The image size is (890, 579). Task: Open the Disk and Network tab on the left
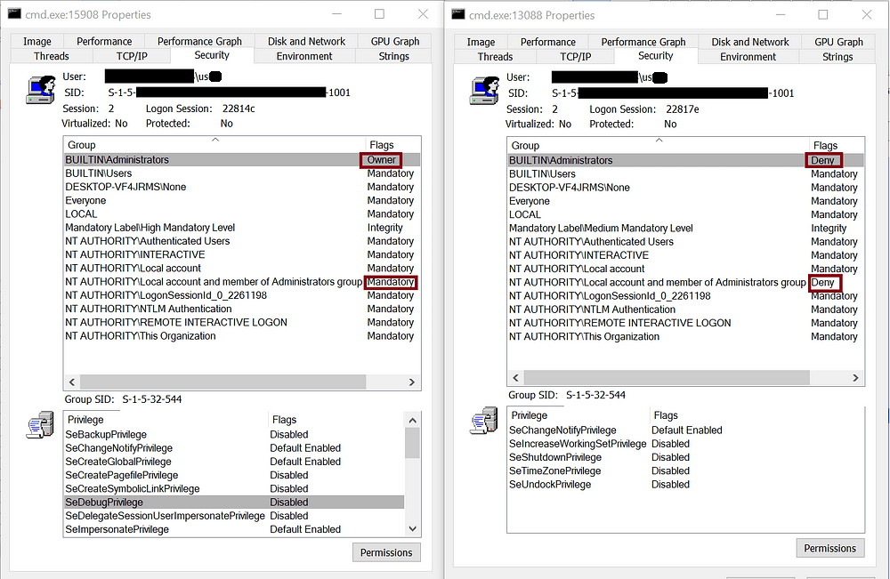(306, 40)
